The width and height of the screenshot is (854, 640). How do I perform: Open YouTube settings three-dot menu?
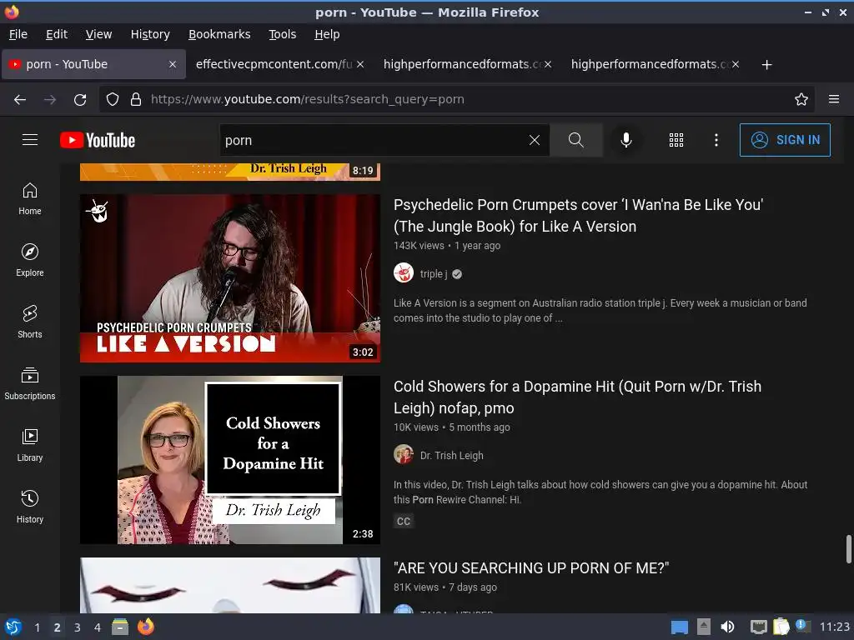coord(716,140)
